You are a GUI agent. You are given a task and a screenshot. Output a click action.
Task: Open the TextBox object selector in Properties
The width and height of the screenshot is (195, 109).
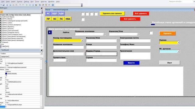(x=41, y=54)
